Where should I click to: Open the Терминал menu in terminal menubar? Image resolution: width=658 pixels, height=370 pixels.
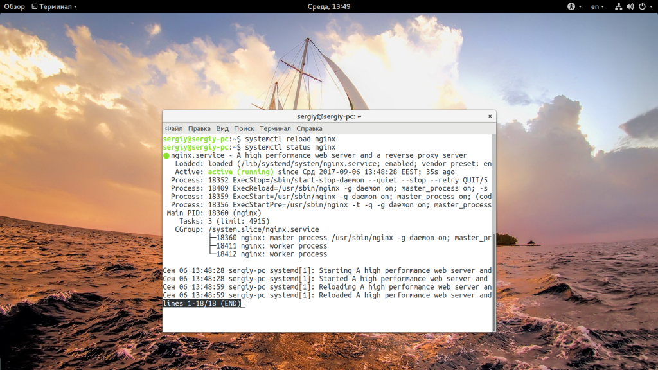pyautogui.click(x=275, y=128)
